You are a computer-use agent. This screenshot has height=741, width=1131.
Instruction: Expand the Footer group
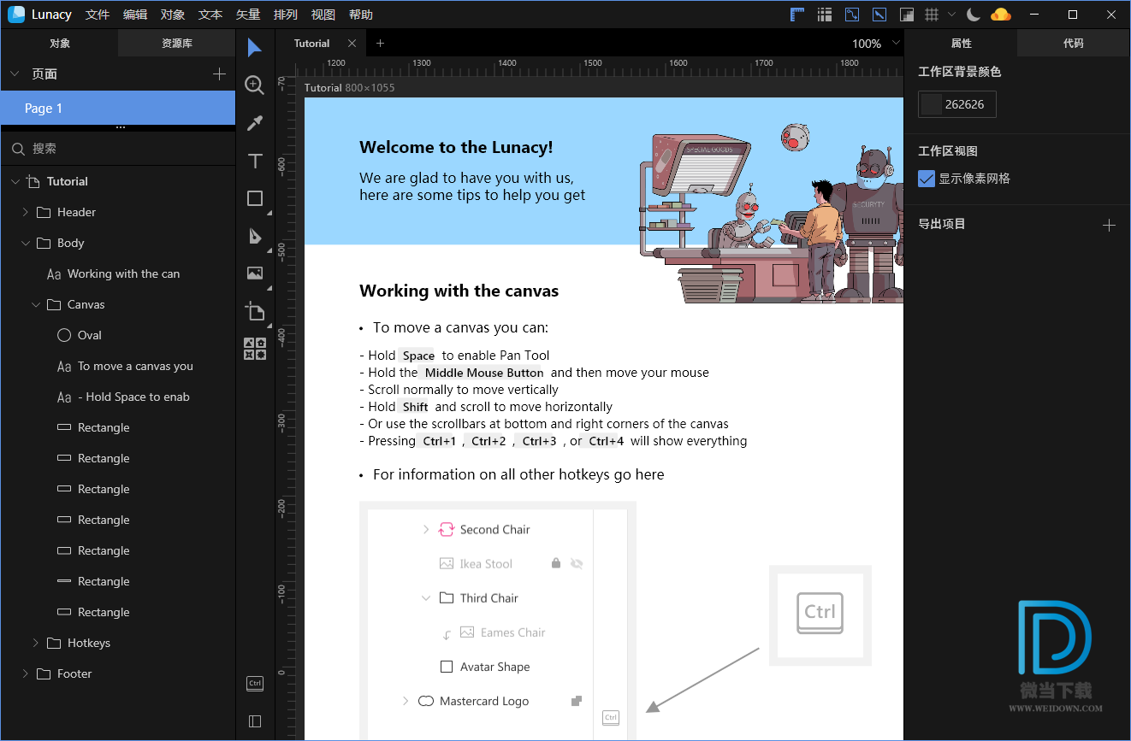click(25, 673)
